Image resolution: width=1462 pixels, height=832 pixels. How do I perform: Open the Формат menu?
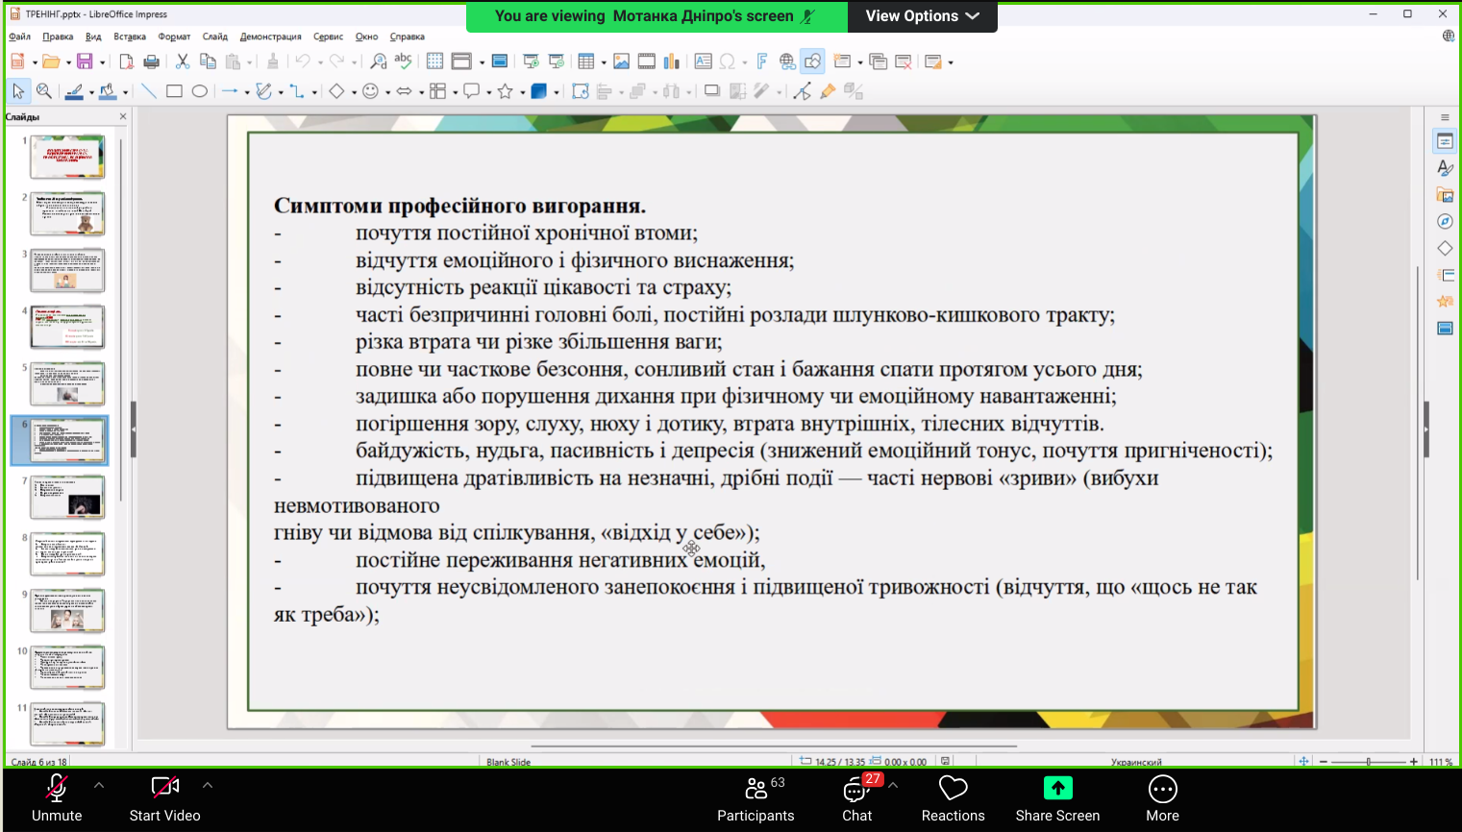pyautogui.click(x=174, y=37)
